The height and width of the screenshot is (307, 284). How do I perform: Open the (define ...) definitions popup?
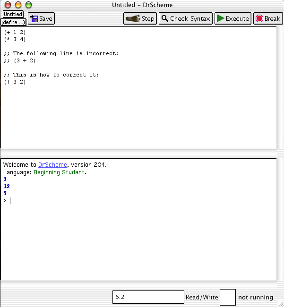click(x=14, y=22)
